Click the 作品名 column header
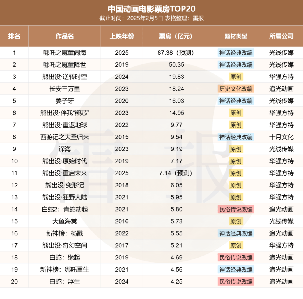This screenshot has width=303, height=299. [x=65, y=36]
